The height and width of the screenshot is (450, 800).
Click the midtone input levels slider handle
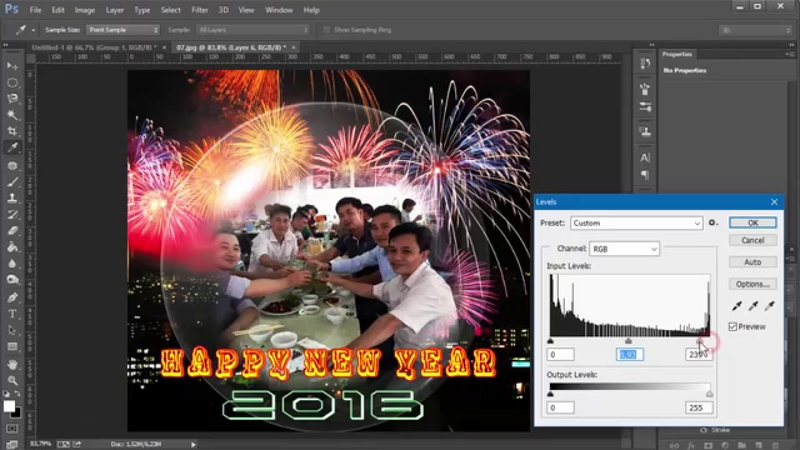tap(628, 341)
